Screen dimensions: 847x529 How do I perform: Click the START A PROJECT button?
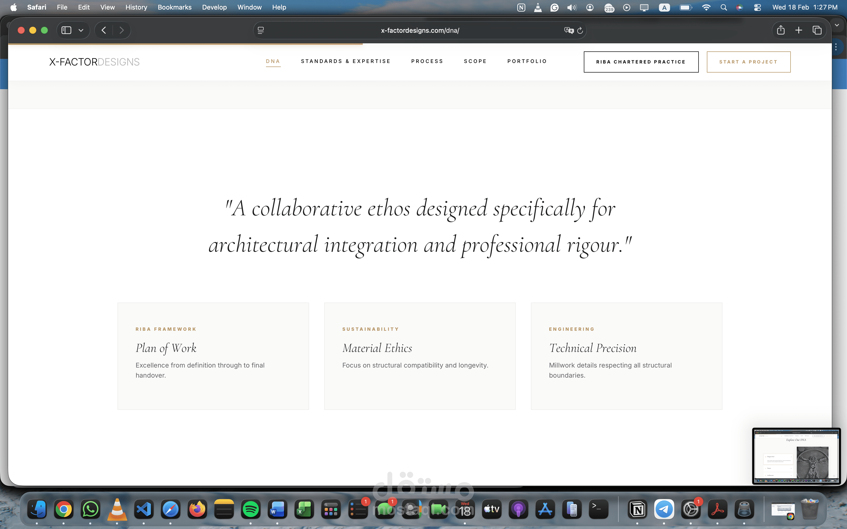[748, 62]
